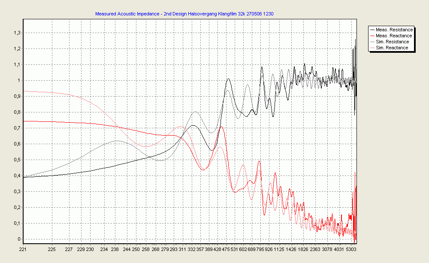This screenshot has width=429, height=263.
Task: Click y-axis label 0
Action: tap(19, 239)
